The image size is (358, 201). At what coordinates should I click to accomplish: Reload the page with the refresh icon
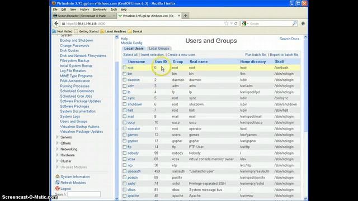click(236, 23)
